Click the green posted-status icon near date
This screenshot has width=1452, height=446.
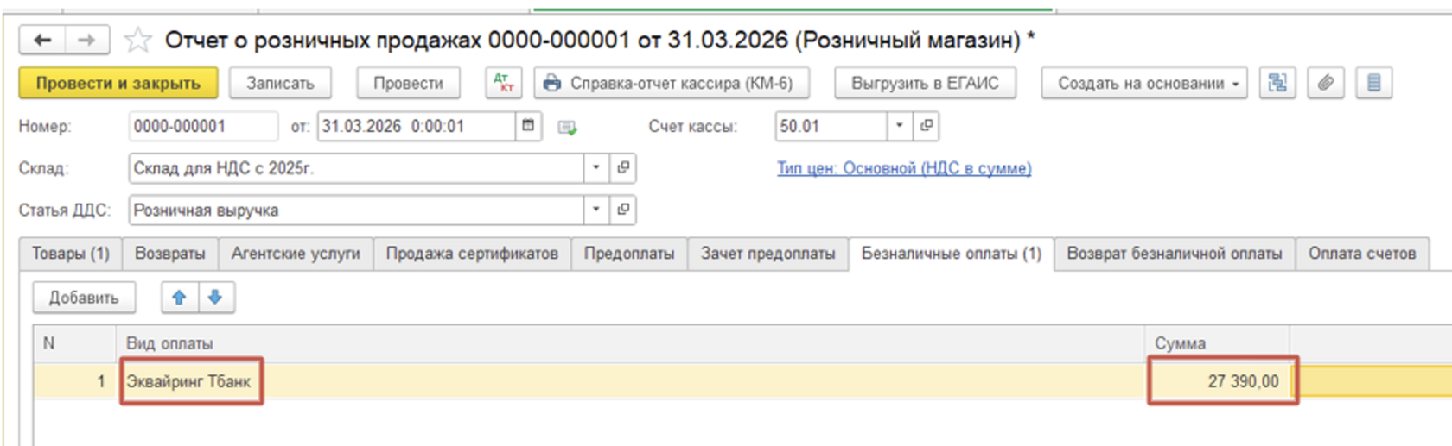point(567,127)
